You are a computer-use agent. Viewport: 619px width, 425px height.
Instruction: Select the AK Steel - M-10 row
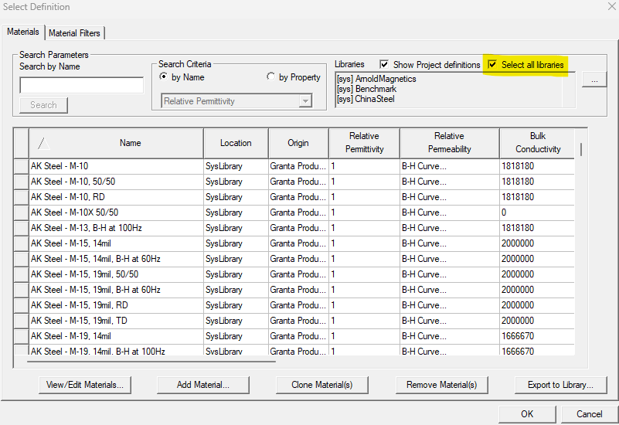click(x=116, y=166)
